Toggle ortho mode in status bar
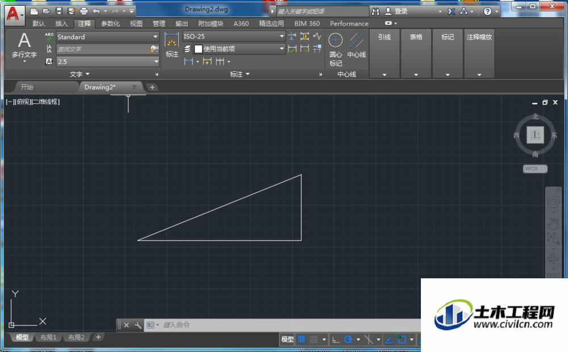This screenshot has height=352, width=568. tap(336, 340)
